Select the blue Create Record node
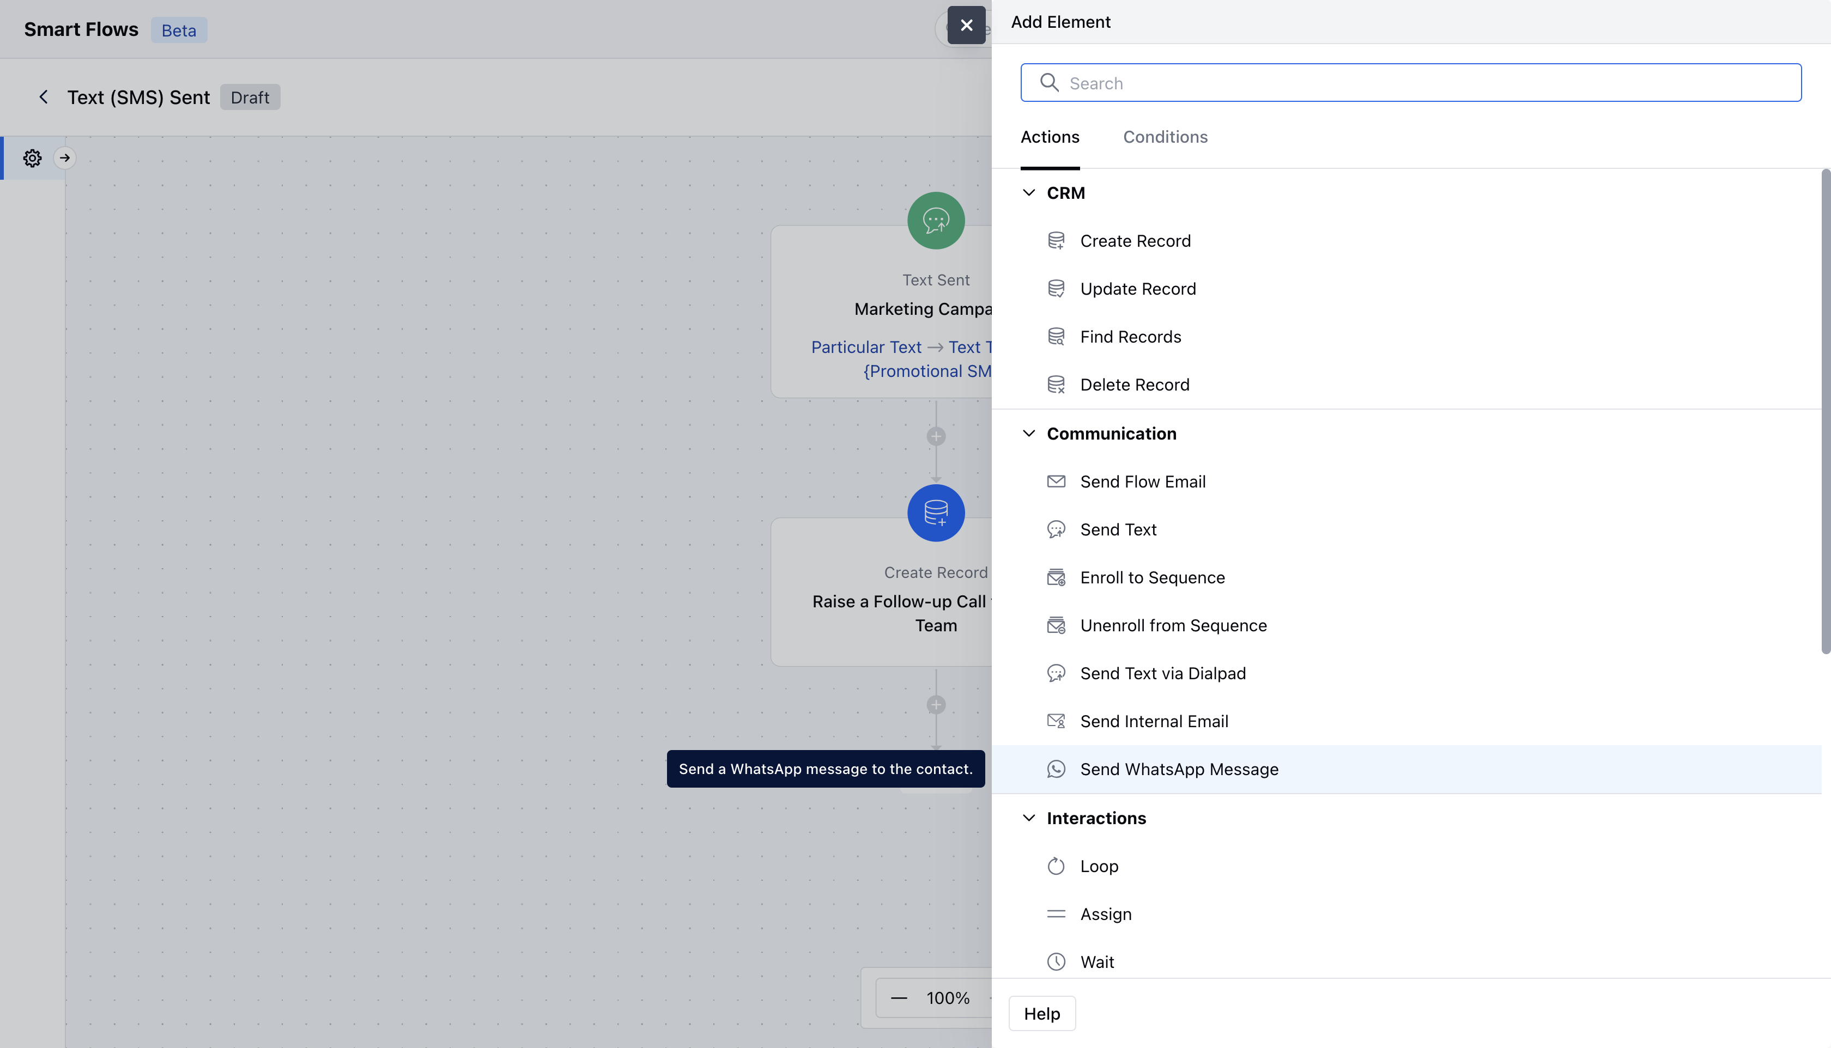Screen dimensions: 1831x1048 coord(935,513)
